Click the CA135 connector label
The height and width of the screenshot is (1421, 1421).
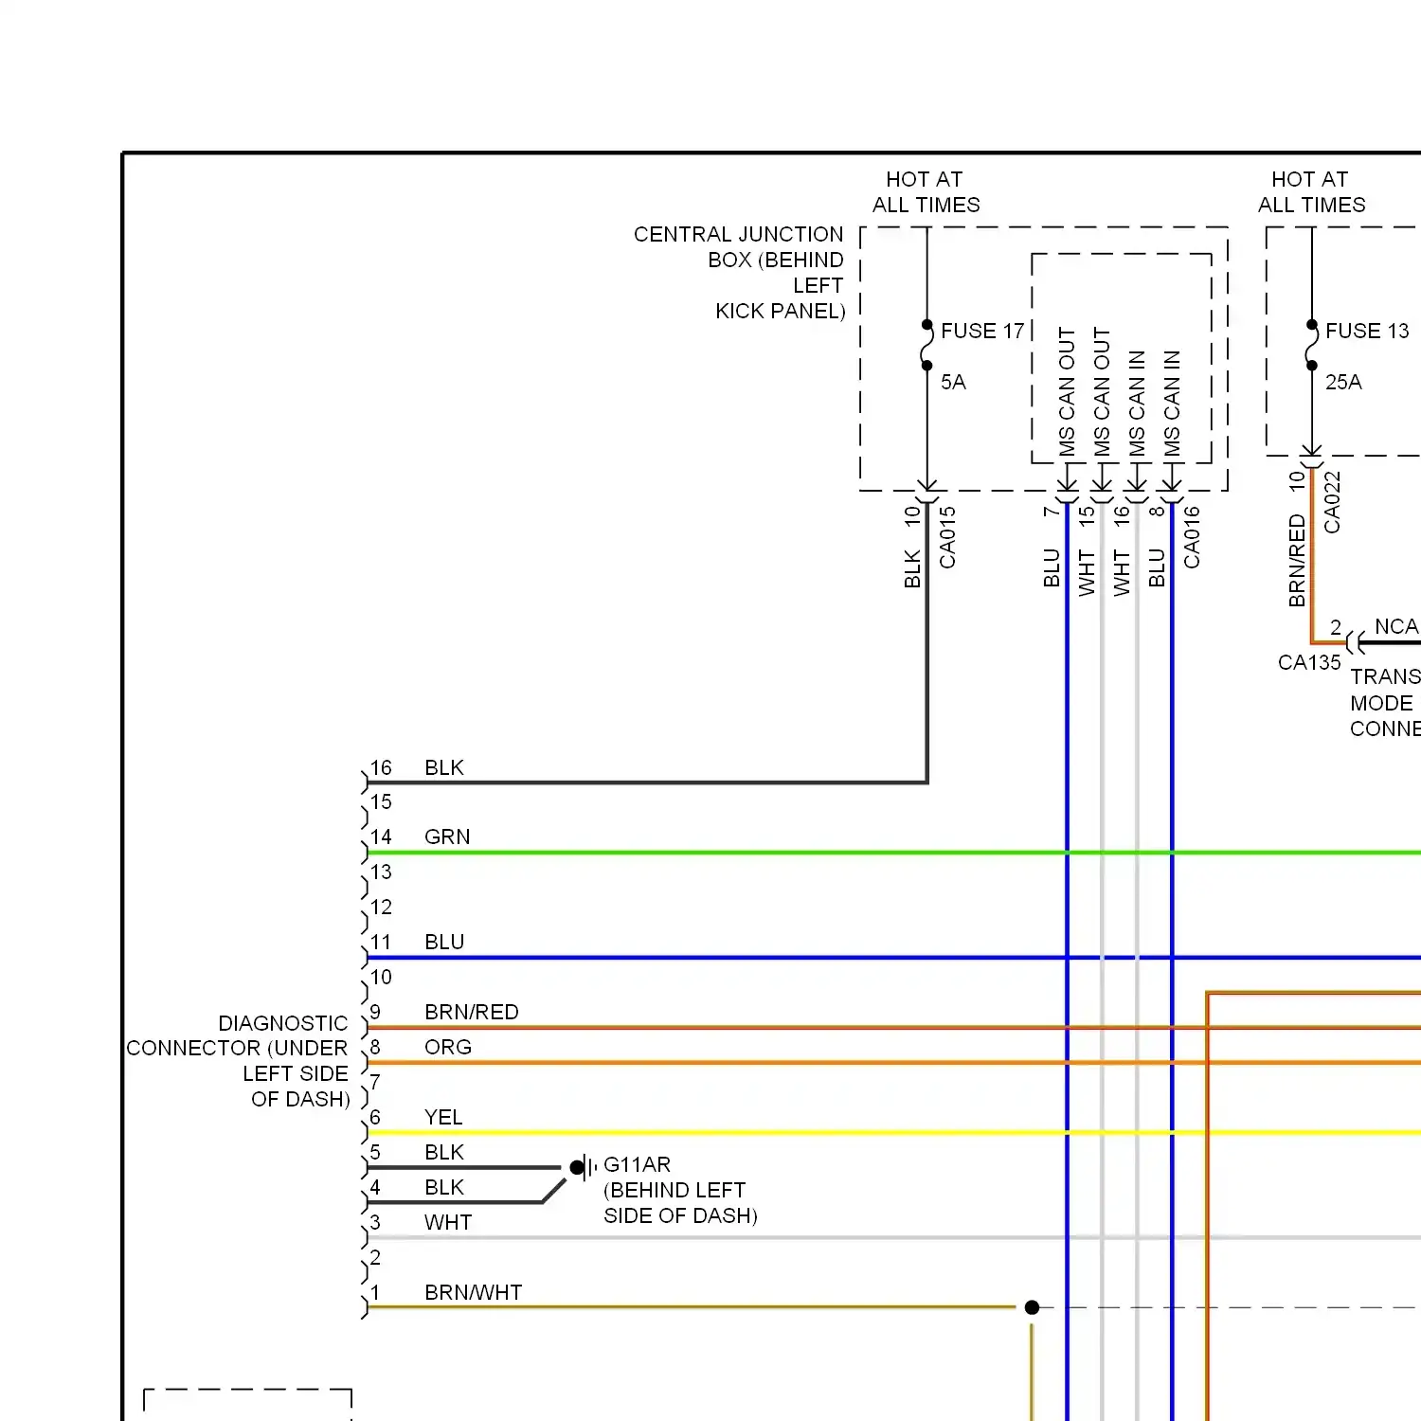1309,662
